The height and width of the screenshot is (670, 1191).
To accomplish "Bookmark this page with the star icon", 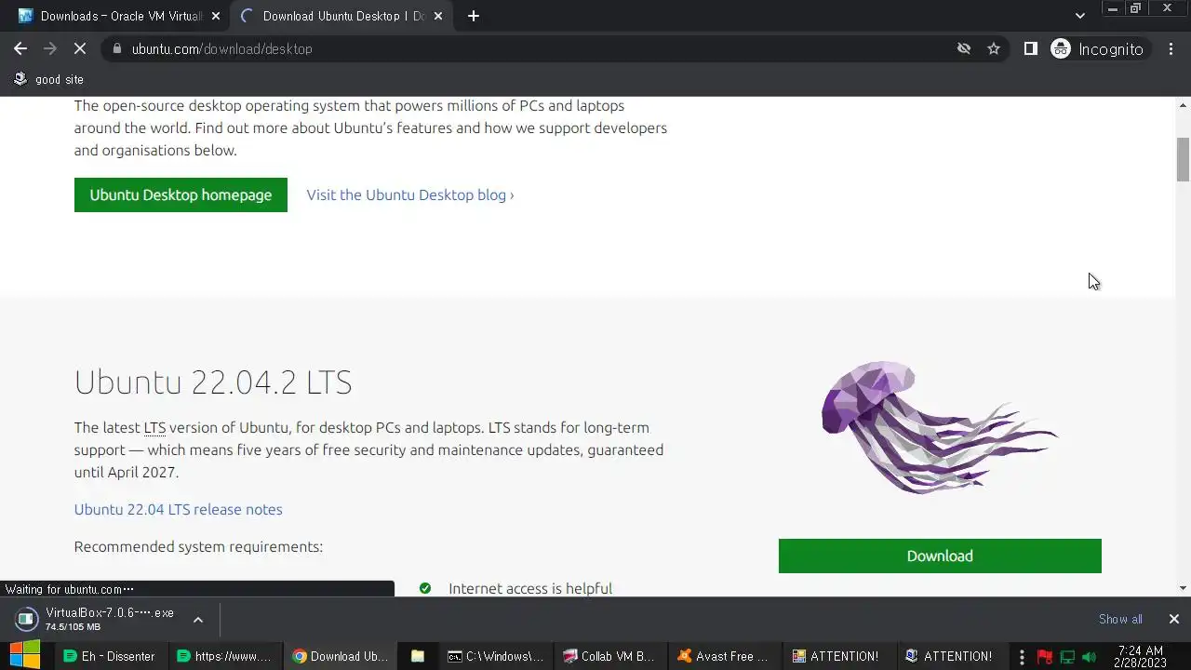I will click(x=994, y=48).
